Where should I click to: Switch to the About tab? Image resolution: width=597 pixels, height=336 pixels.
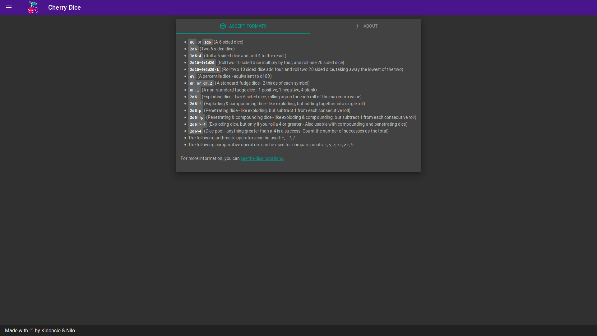tap(366, 26)
